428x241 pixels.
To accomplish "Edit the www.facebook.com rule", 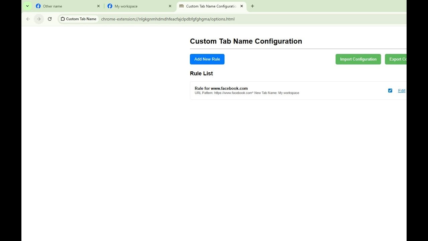I will click(x=402, y=90).
